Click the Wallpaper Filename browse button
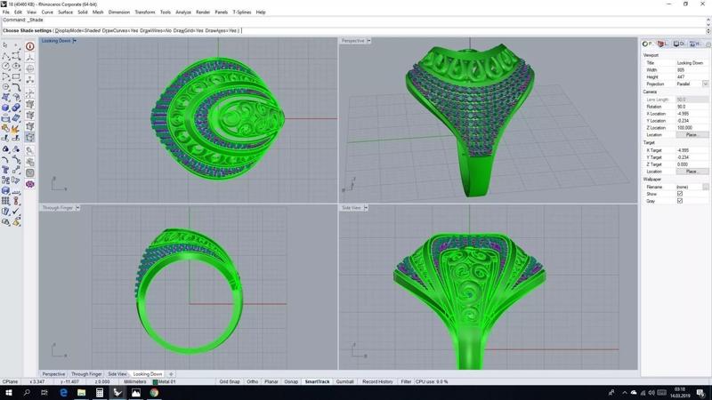 [x=705, y=187]
